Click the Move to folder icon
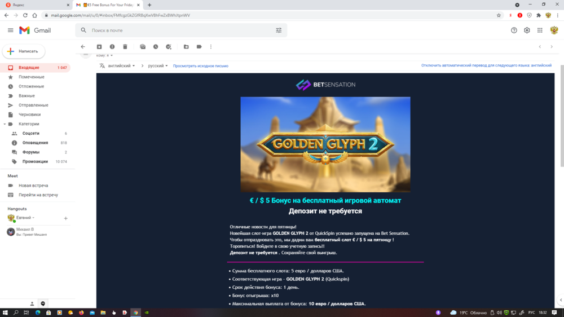 (x=186, y=47)
